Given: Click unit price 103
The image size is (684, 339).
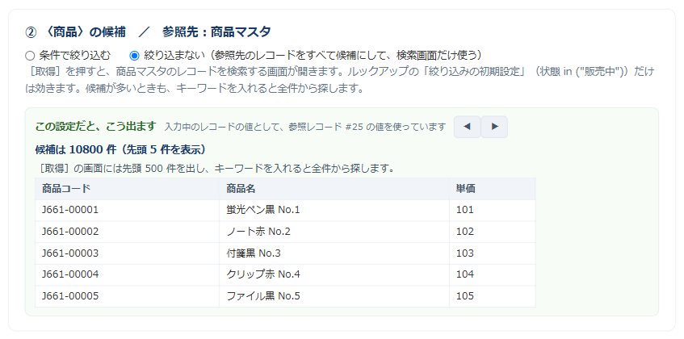Looking at the screenshot, I should [465, 253].
